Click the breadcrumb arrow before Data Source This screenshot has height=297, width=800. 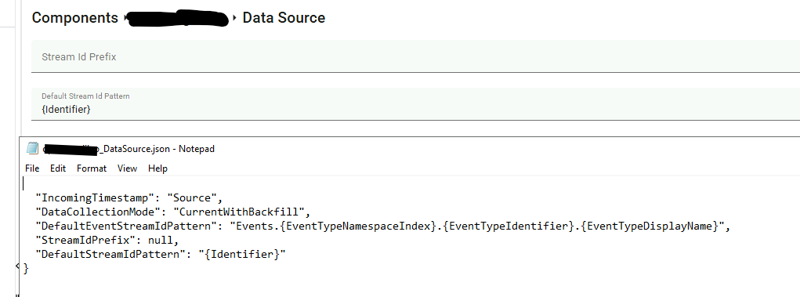(x=235, y=18)
